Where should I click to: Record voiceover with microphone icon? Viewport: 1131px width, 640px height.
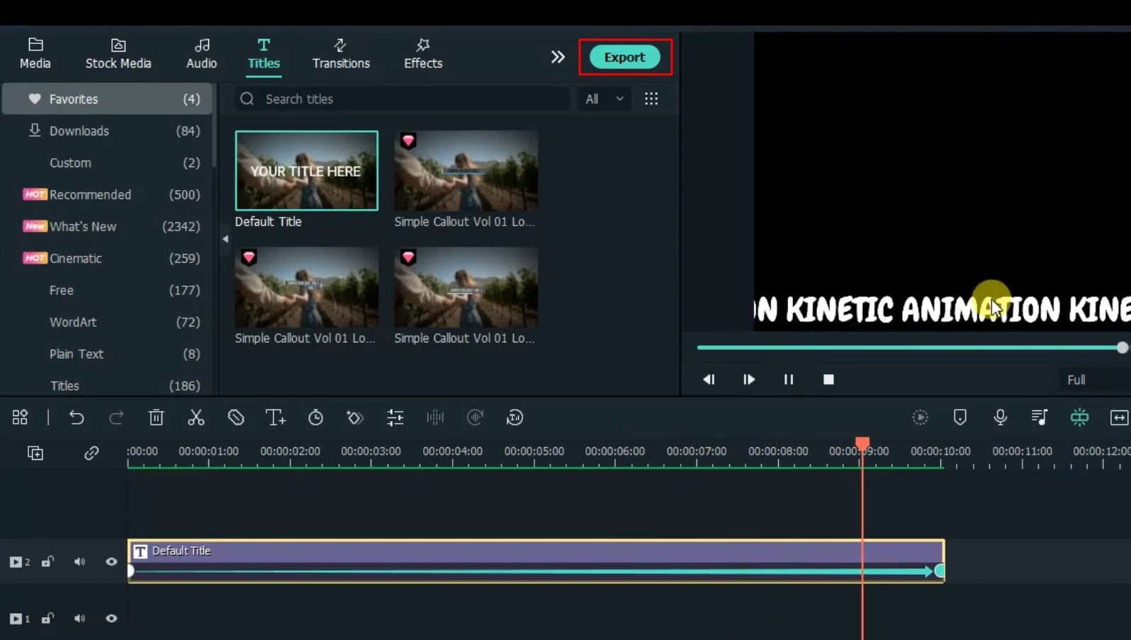(x=1001, y=417)
